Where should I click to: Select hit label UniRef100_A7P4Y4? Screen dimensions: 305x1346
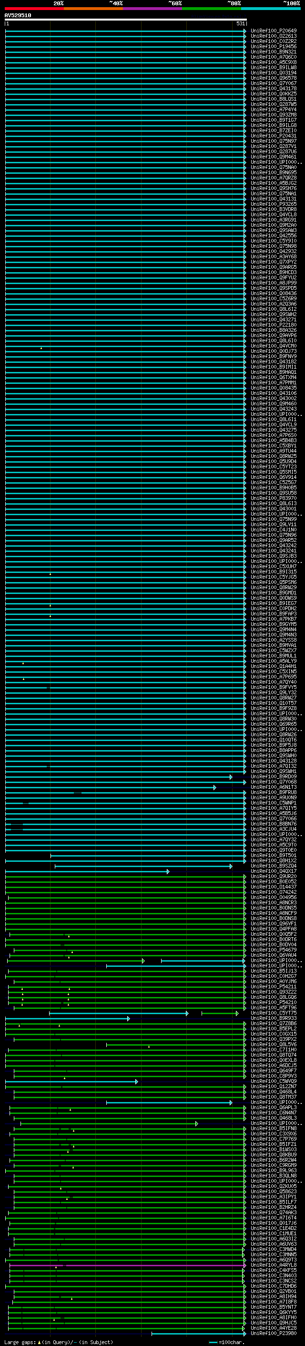click(x=274, y=110)
